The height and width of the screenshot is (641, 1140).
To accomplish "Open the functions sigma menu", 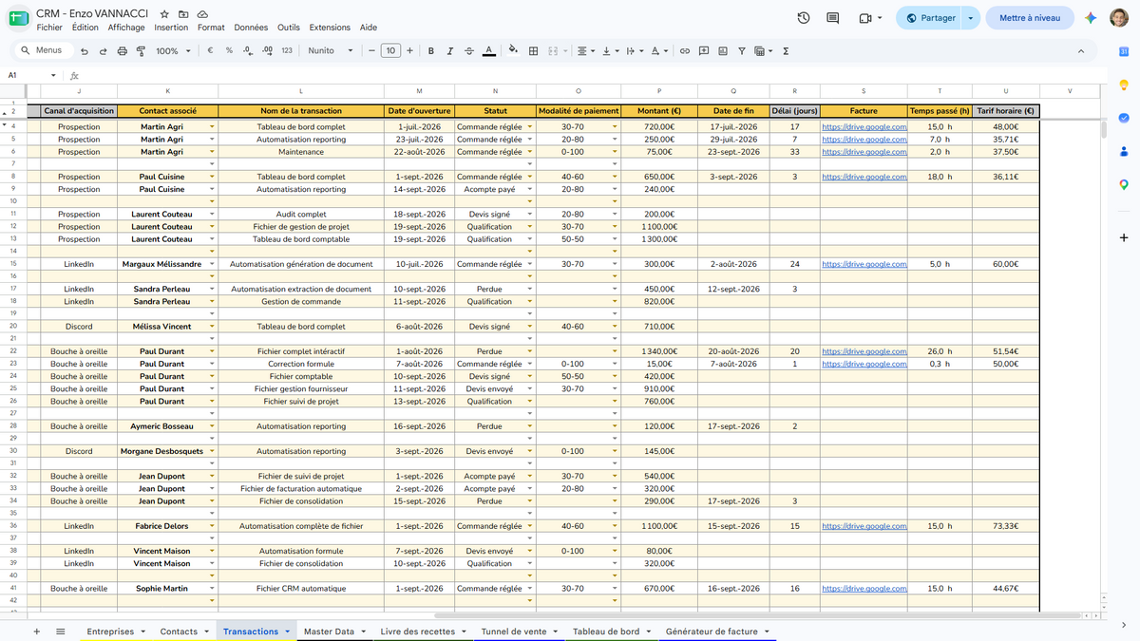I will click(786, 51).
